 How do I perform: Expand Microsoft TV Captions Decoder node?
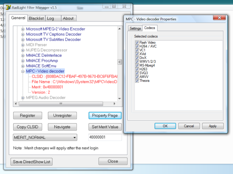tap(23, 35)
